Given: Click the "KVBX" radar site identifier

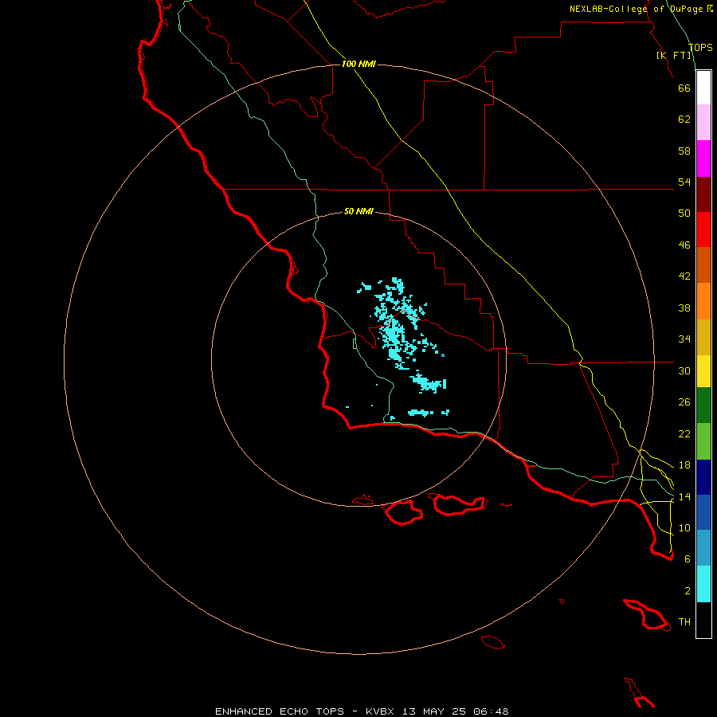Looking at the screenshot, I should (379, 711).
